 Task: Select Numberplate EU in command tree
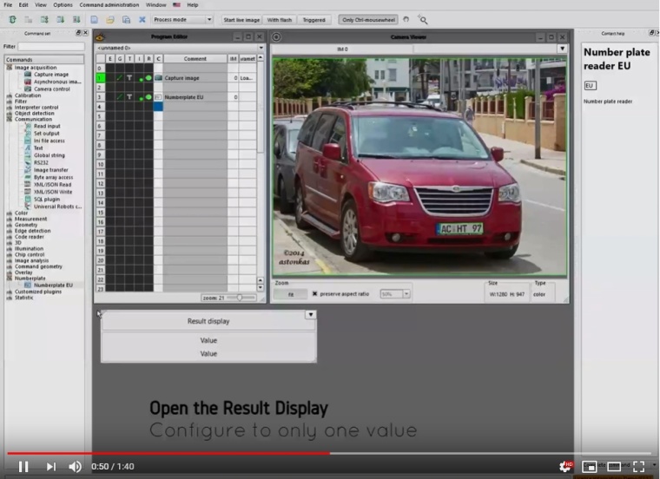53,285
